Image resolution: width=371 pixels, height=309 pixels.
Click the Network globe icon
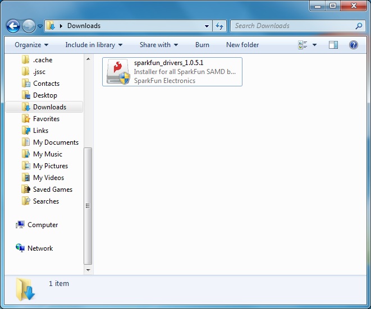(20, 248)
